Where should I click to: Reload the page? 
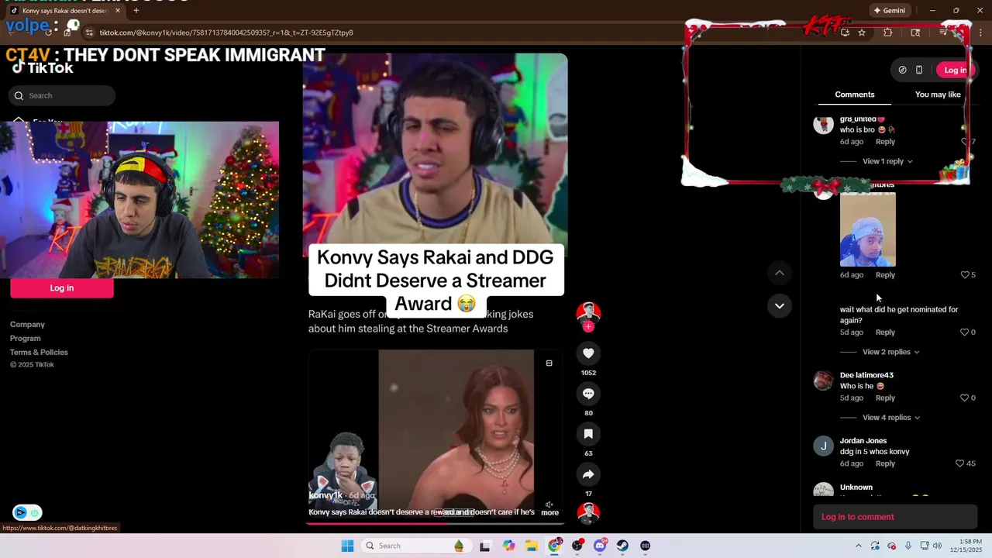48,33
